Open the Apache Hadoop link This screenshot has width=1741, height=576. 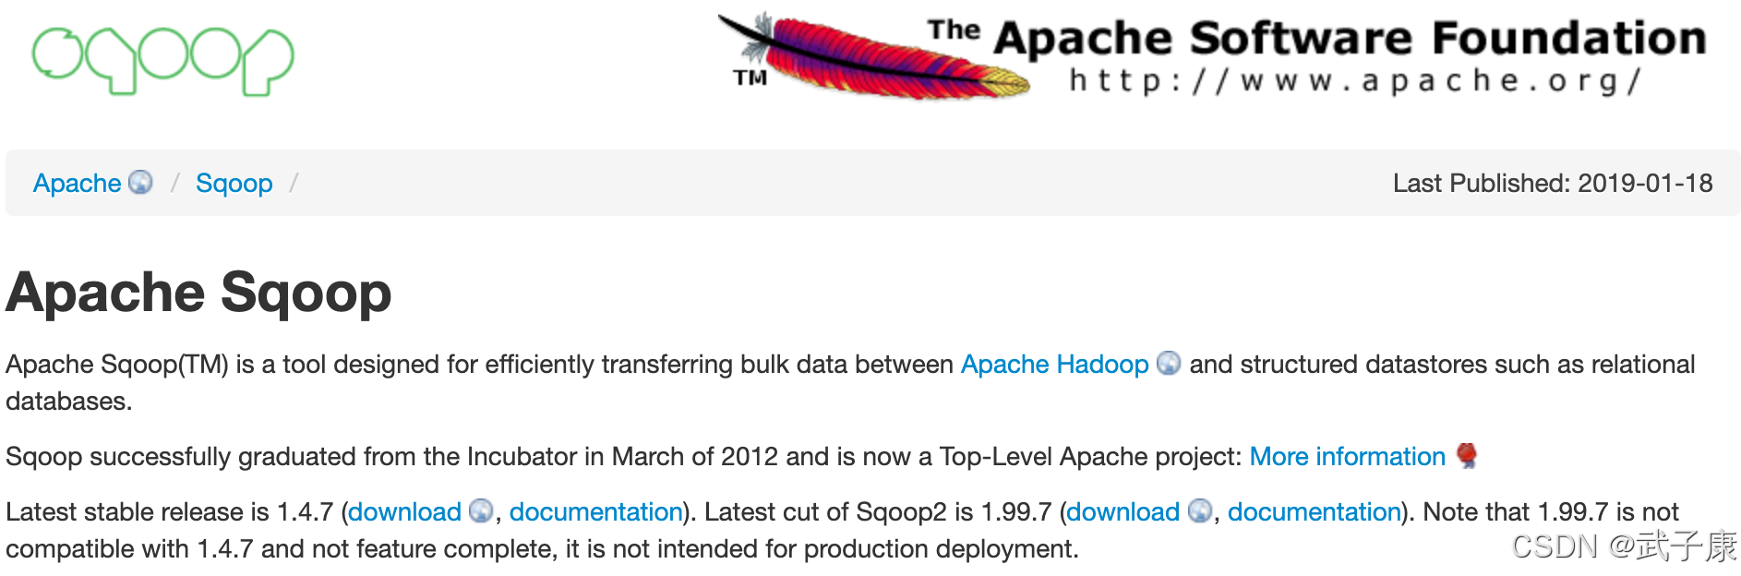coord(1053,365)
